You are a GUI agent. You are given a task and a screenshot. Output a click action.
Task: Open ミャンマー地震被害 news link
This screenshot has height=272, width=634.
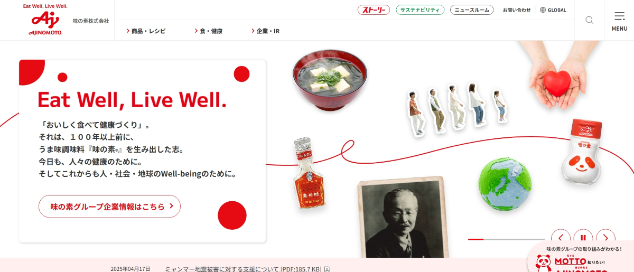point(243,269)
